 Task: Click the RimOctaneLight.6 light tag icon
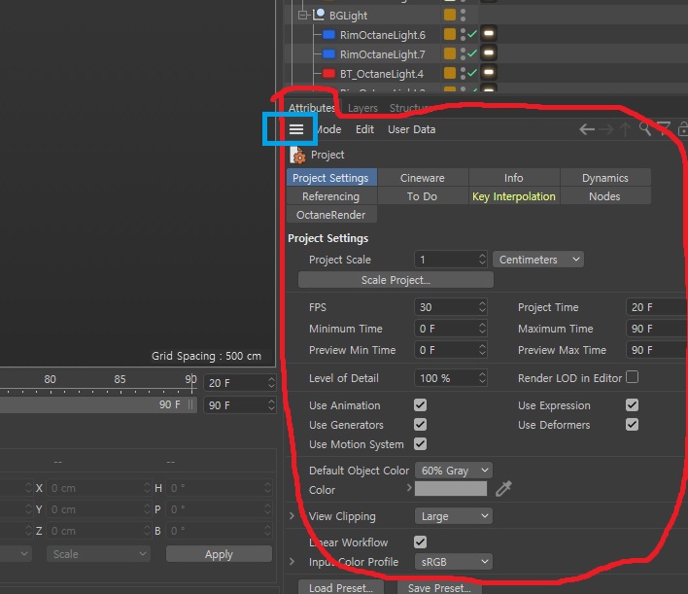[x=489, y=34]
